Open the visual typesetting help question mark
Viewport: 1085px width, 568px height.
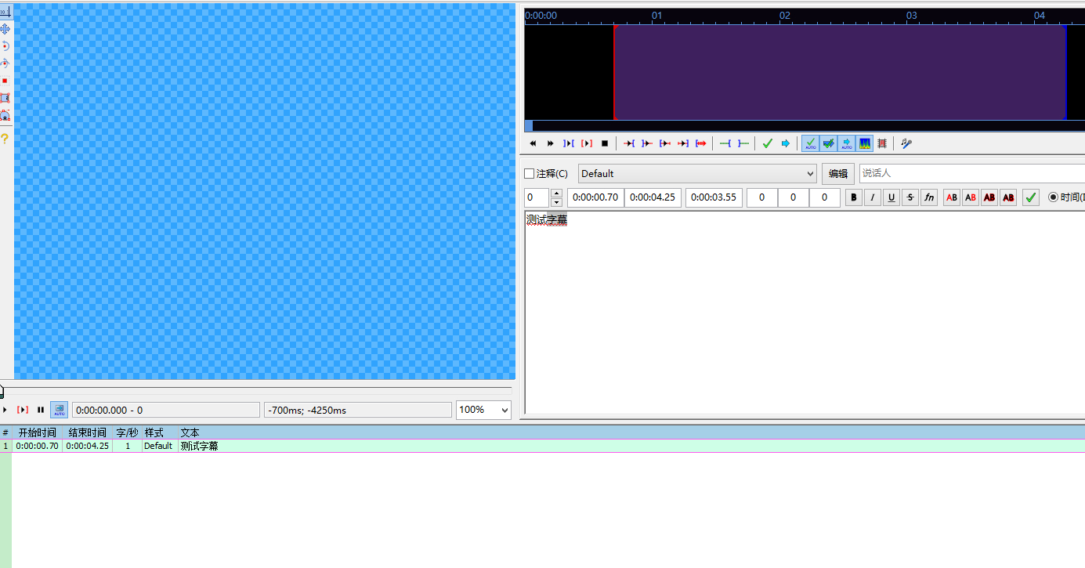pyautogui.click(x=5, y=139)
